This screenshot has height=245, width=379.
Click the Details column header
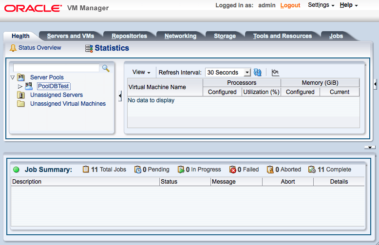339,182
